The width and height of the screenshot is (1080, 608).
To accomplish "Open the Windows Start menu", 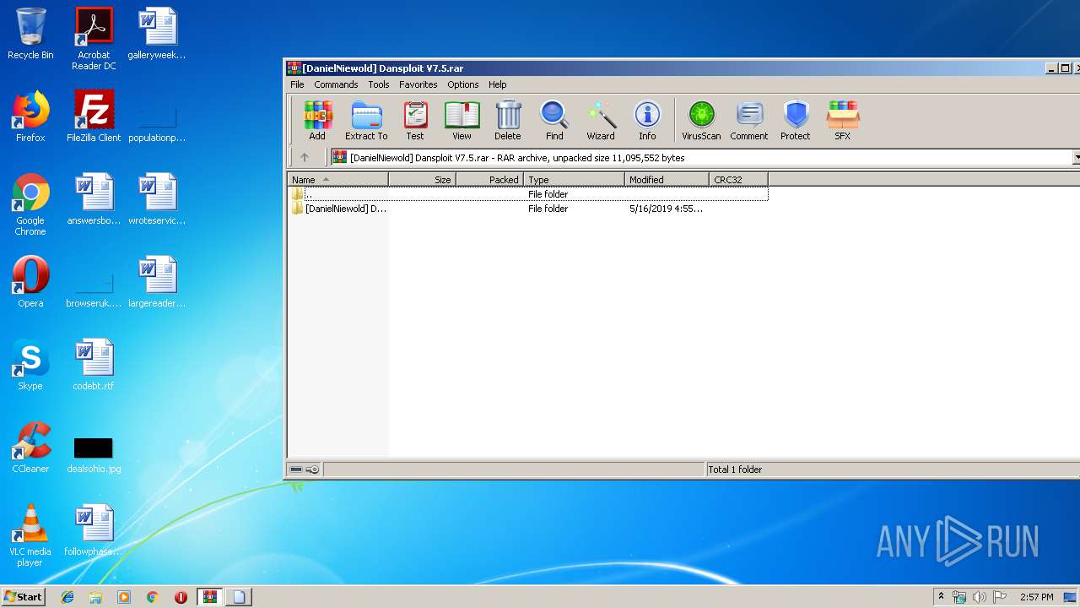I will (24, 596).
